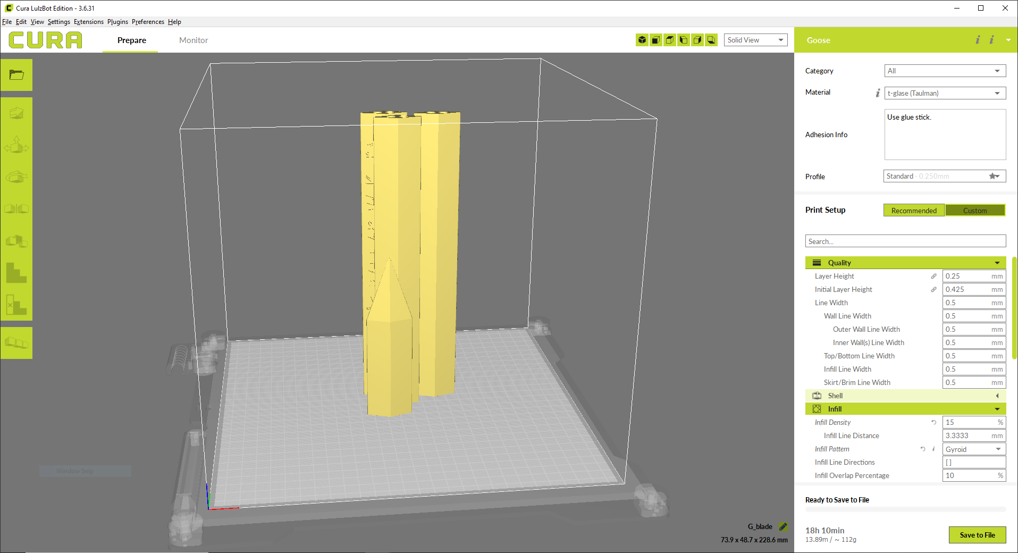This screenshot has height=553, width=1018.
Task: Switch Print Setup to Recommended mode
Action: coord(914,211)
